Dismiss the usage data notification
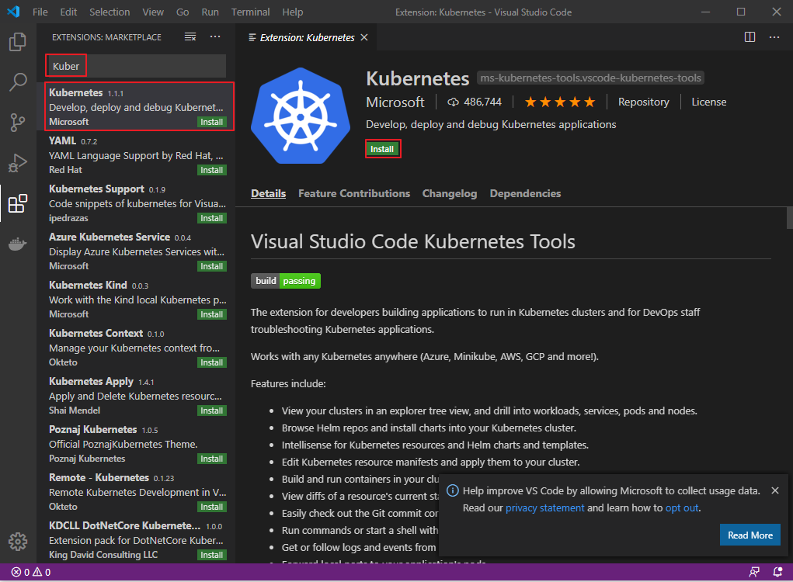 (x=775, y=490)
